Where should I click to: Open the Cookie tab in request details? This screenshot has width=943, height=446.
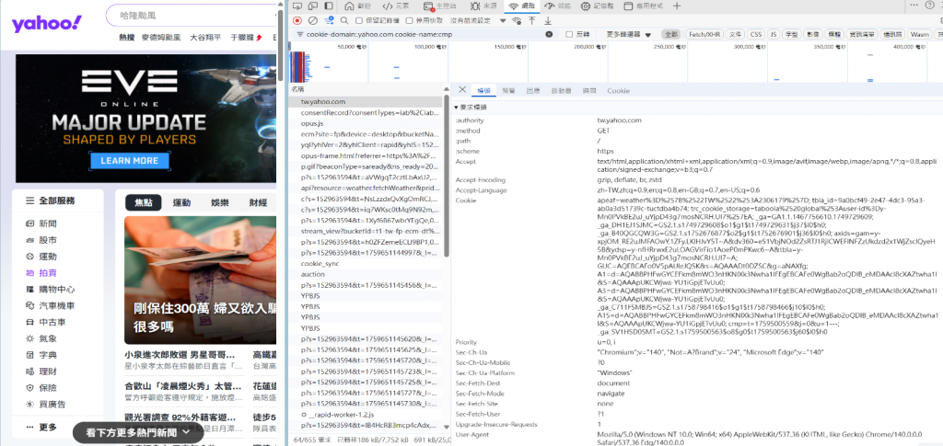(x=618, y=91)
